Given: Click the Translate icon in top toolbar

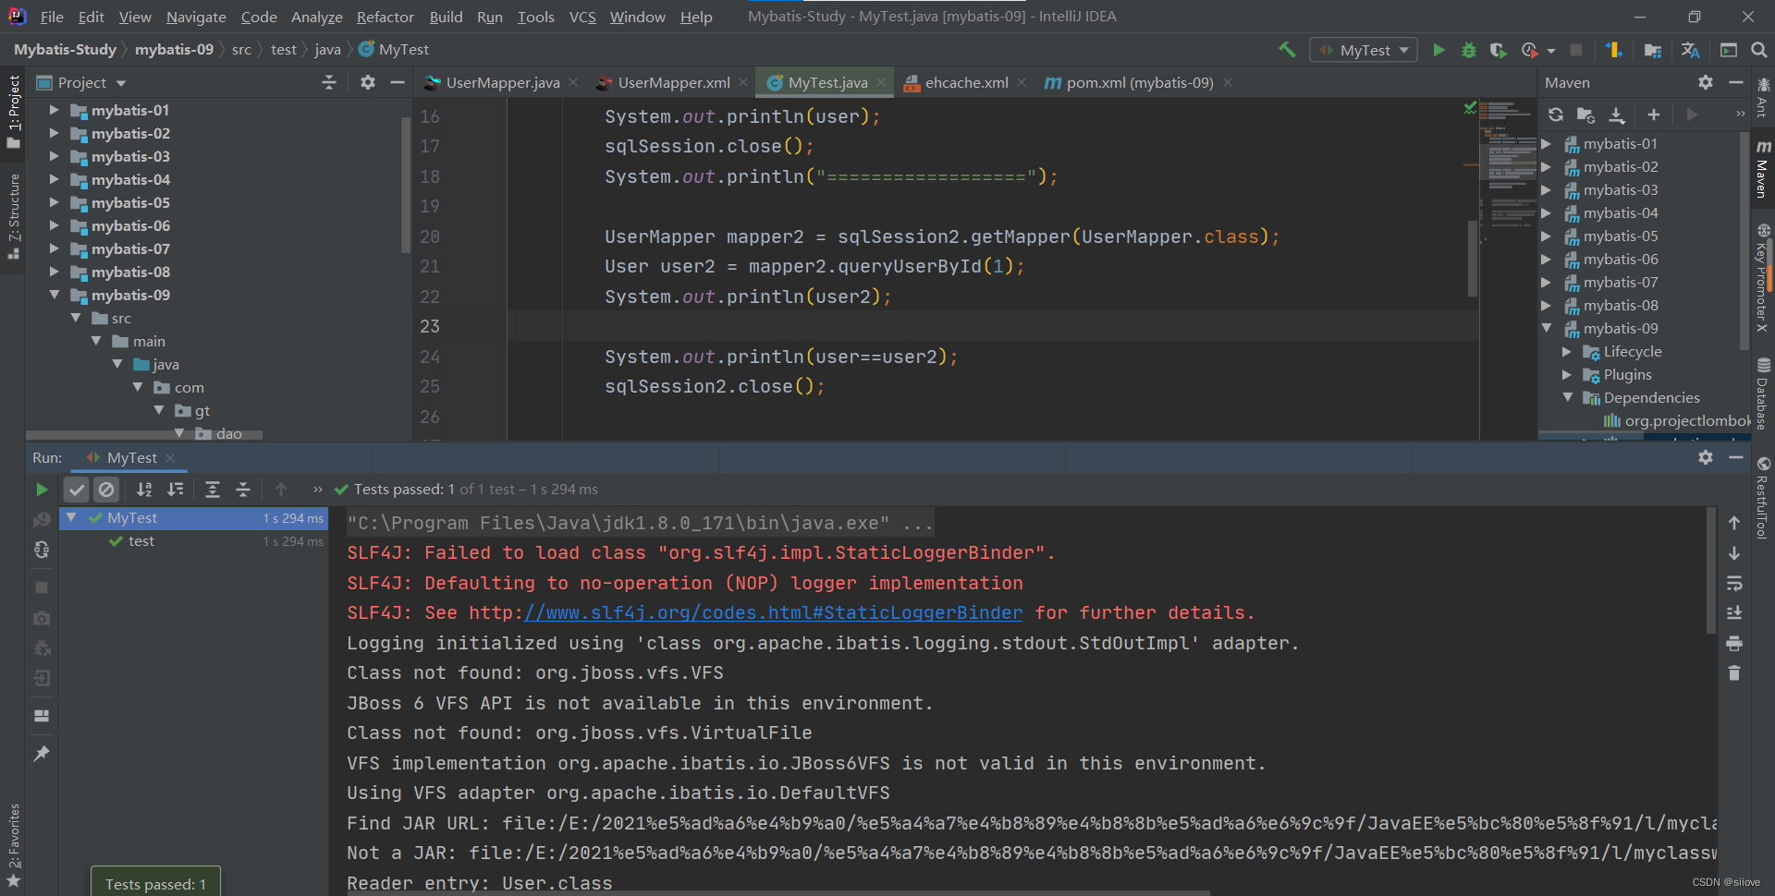Looking at the screenshot, I should point(1690,50).
